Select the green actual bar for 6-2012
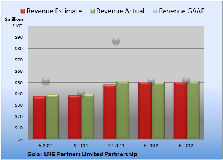223x160 pixels. click(193, 110)
